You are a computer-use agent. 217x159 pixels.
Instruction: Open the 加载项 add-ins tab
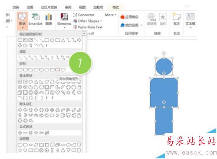98,7
